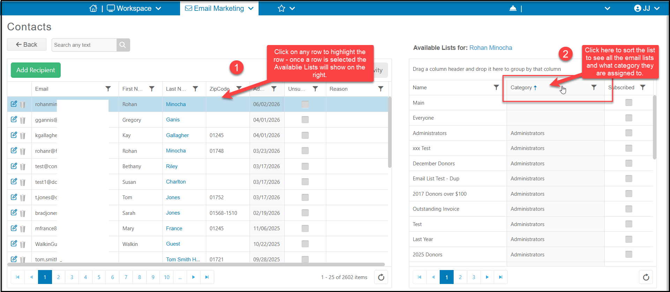Click the Available Lists vertical scrollbar
Viewport: 670px width, 292px height.
[655, 127]
